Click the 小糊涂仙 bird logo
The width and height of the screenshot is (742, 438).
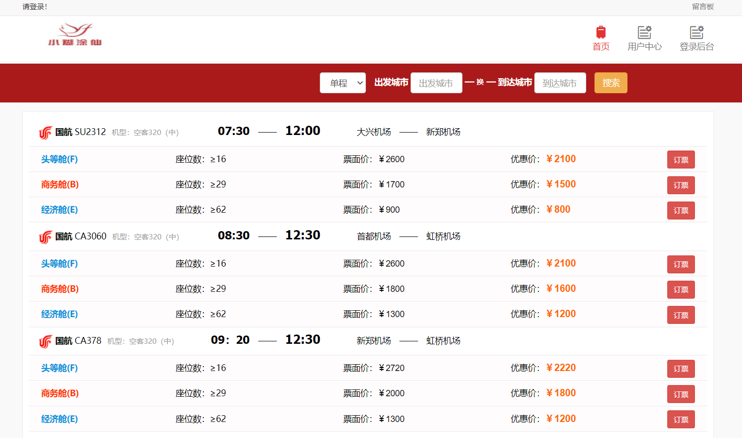click(75, 34)
